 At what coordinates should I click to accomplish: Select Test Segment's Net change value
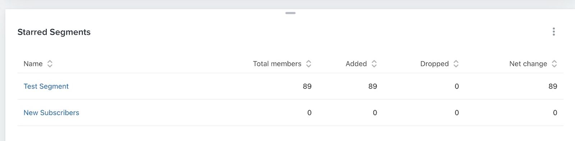(x=553, y=86)
